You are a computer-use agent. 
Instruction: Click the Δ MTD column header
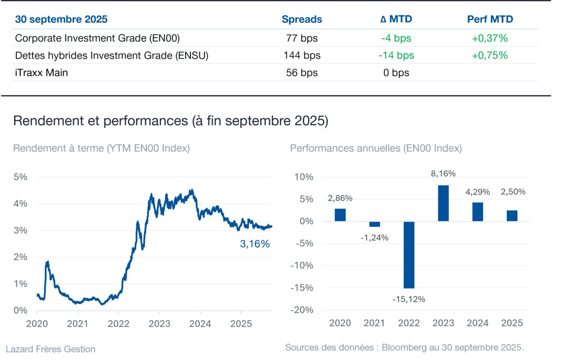[396, 20]
